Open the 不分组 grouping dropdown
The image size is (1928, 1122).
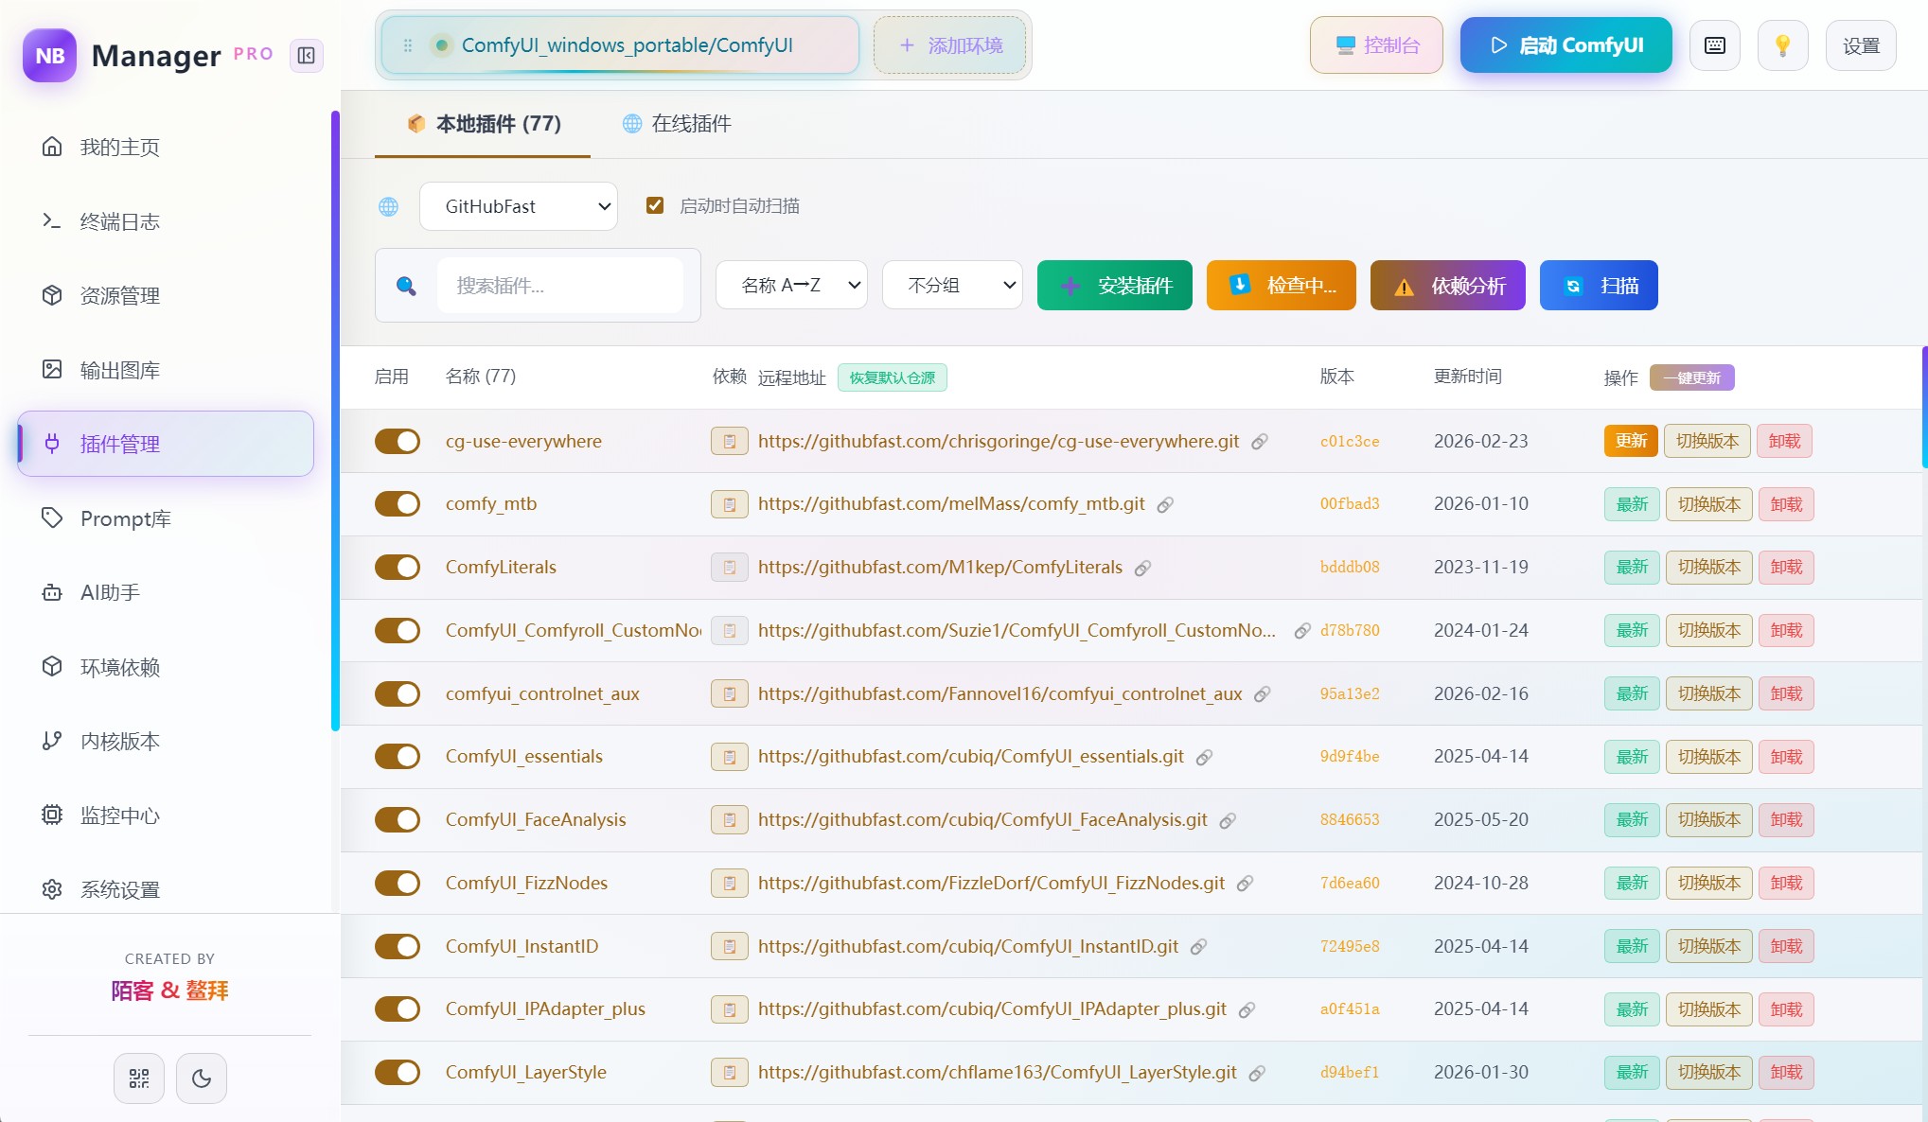coord(952,285)
